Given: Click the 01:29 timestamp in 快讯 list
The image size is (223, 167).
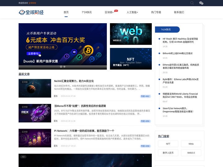Looking at the screenshot, I should [165, 87].
